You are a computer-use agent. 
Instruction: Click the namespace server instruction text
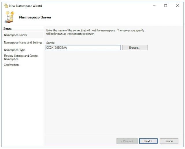[95, 32]
